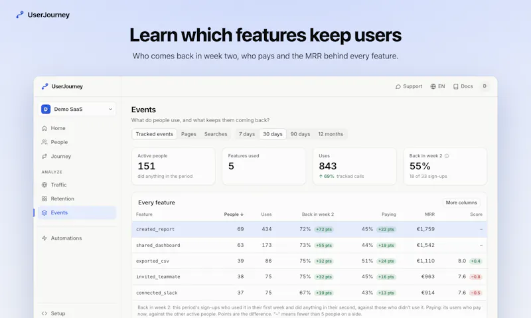Select the 90 days range
This screenshot has height=318, width=531.
(x=300, y=134)
